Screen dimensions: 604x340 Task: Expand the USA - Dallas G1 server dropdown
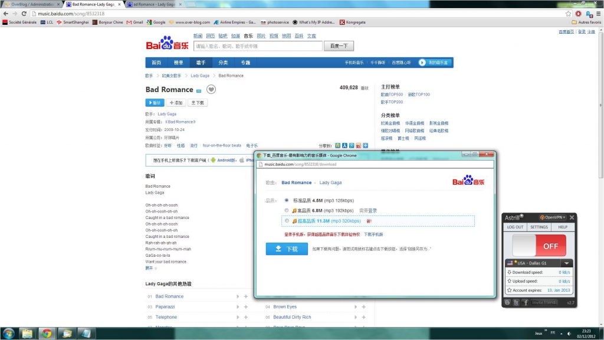point(567,263)
